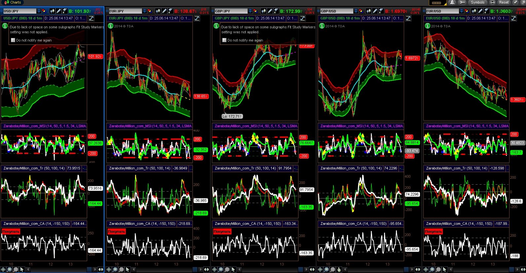Click the ZarabotayMillion_com_Tr study label on EUR/JPY
The image size is (526, 273).
[140, 168]
